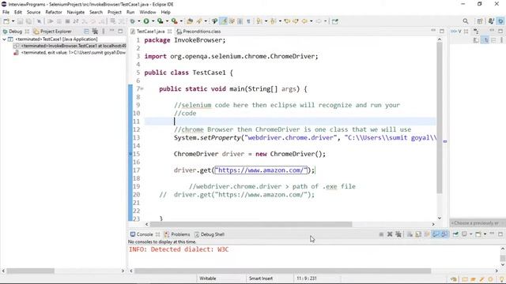Collapse the terminated TestCase1 Java Application node
This screenshot has height=284, width=506.
[x=4, y=39]
